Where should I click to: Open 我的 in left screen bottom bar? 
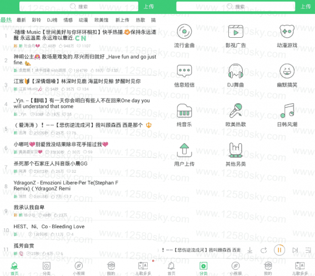pos(111,269)
